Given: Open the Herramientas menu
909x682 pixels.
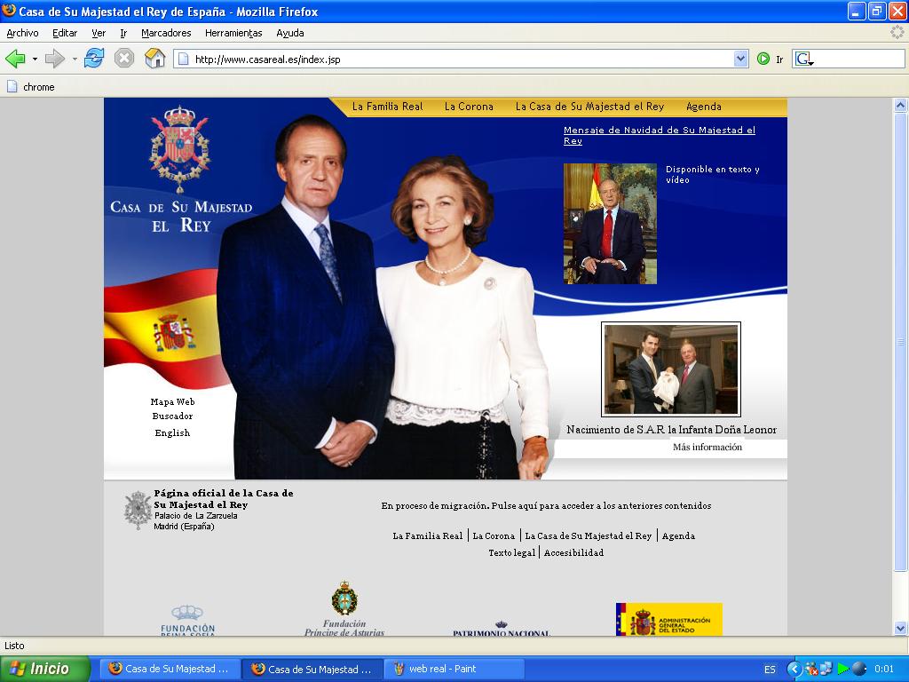Looking at the screenshot, I should coord(233,33).
